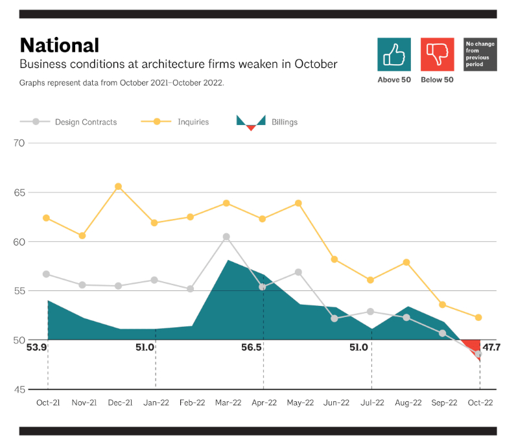Click the 47.7 billings value label
Image resolution: width=516 pixels, height=444 pixels.
coord(491,347)
